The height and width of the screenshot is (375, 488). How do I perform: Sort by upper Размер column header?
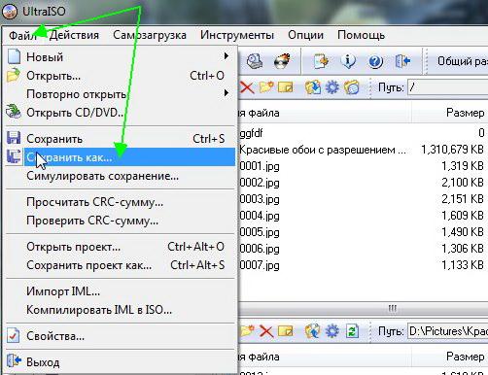point(450,113)
